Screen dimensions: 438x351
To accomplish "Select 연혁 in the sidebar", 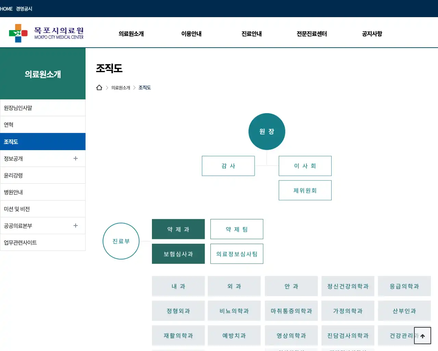I will [x=9, y=124].
